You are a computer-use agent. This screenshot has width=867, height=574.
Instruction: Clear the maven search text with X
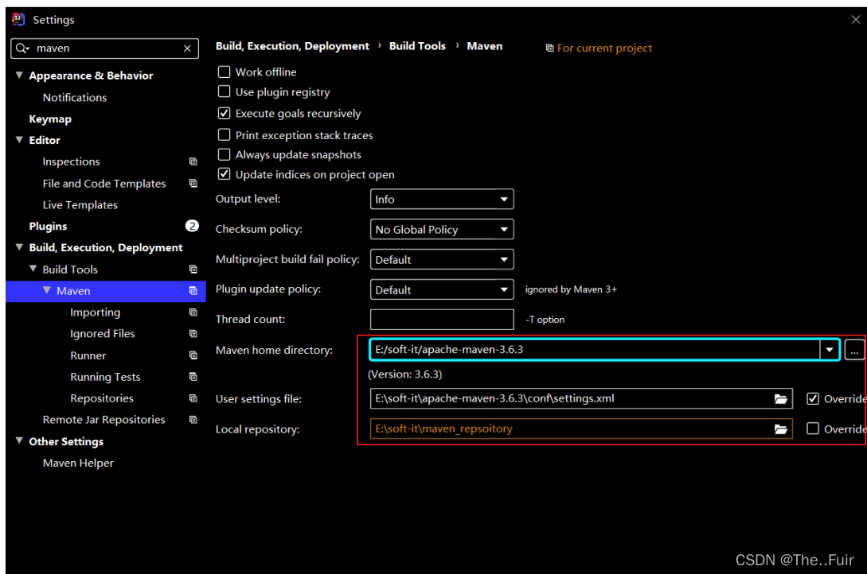[x=187, y=48]
